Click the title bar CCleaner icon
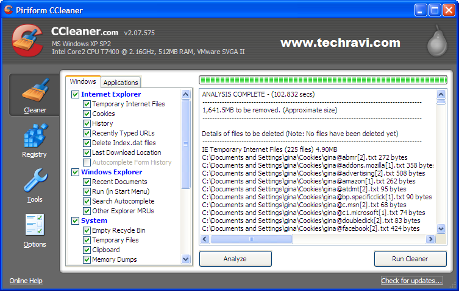The height and width of the screenshot is (291, 459). tap(9, 10)
